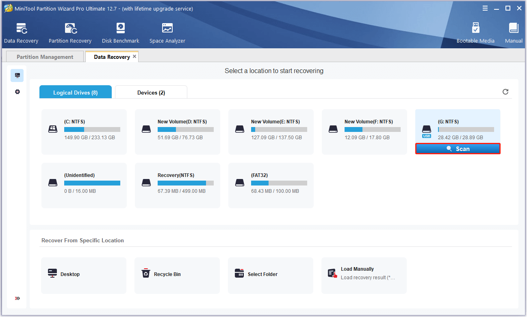527x317 pixels.
Task: Open the Data Recovery tool icon
Action: pyautogui.click(x=21, y=28)
